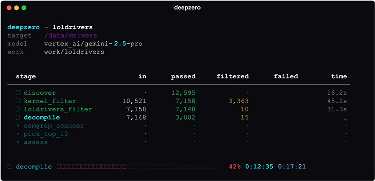The image size is (375, 181).
Task: Click the 10 filtered count
Action: point(245,109)
